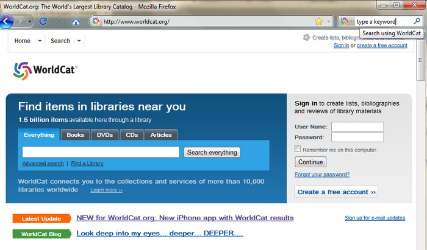Image resolution: width=427 pixels, height=250 pixels.
Task: Click the Password input field
Action: click(357, 137)
